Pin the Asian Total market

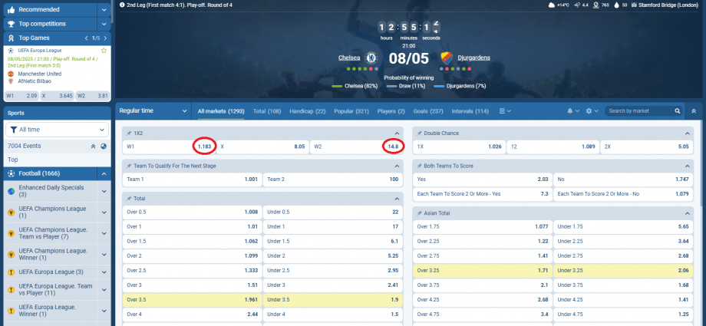tap(419, 213)
